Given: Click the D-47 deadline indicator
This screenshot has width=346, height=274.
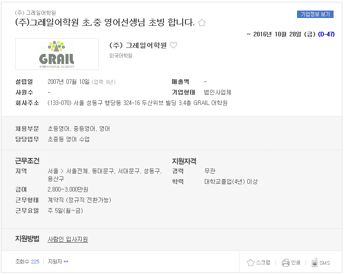Looking at the screenshot, I should click(326, 34).
